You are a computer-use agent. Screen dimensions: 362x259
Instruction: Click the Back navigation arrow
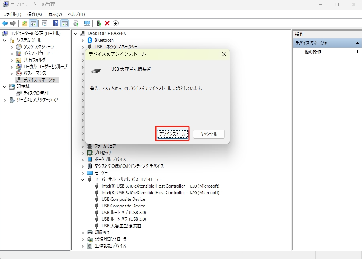[x=5, y=23]
